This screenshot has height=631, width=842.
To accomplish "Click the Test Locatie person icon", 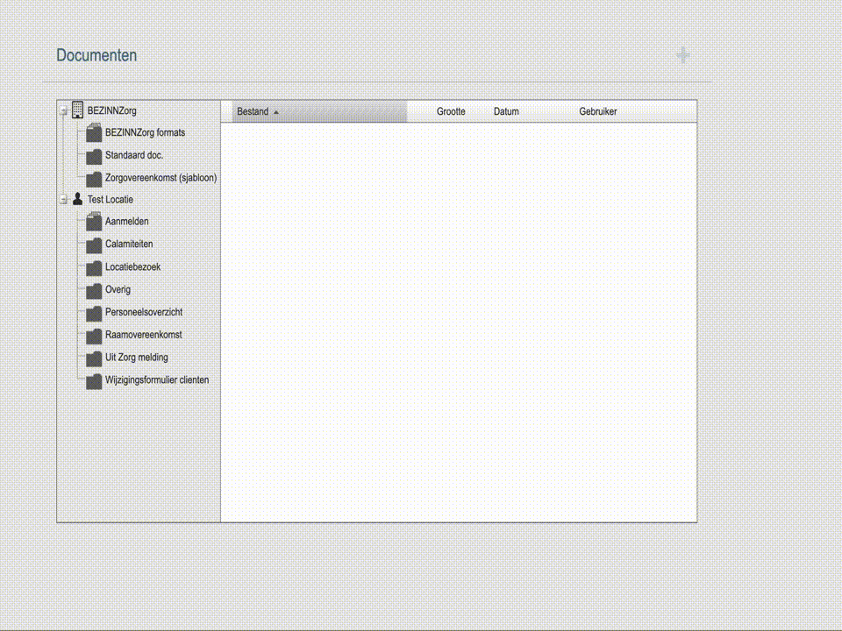I will [x=77, y=200].
